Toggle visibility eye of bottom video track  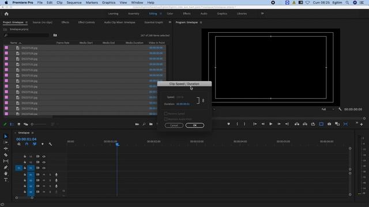(x=44, y=168)
